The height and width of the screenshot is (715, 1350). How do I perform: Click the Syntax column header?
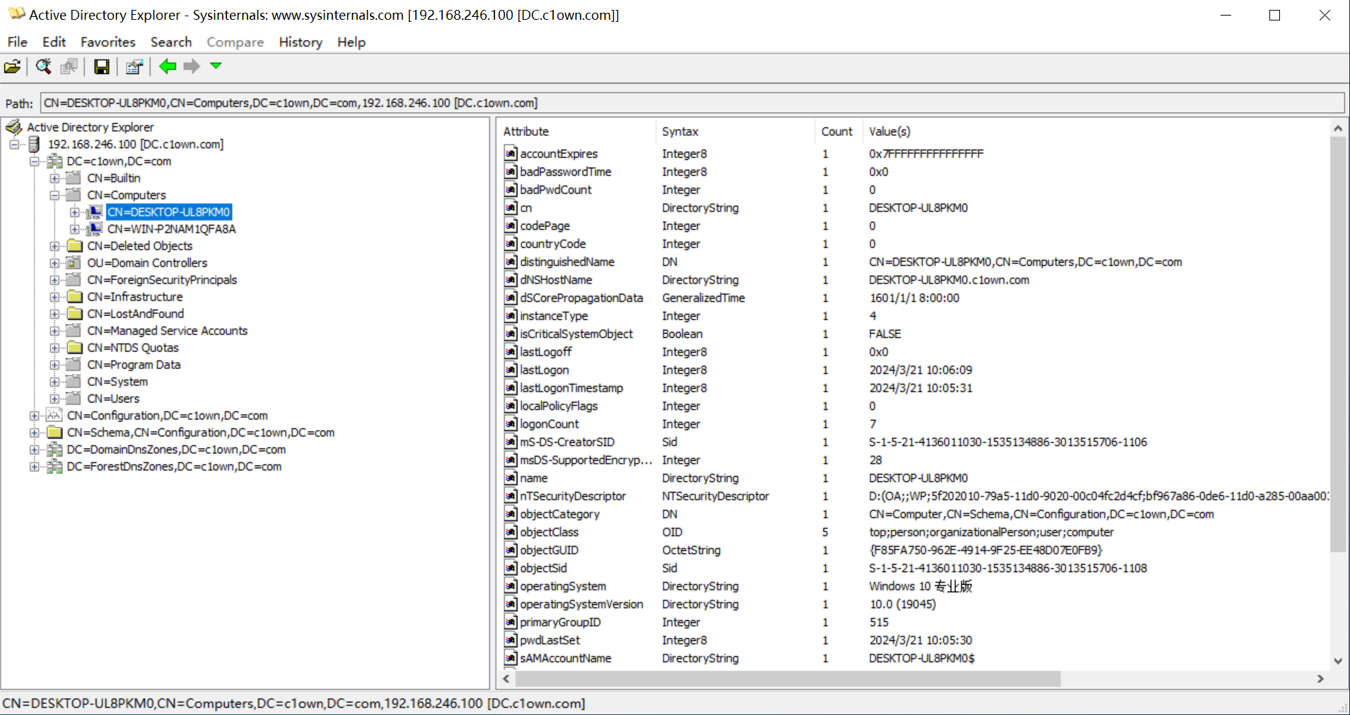[680, 131]
